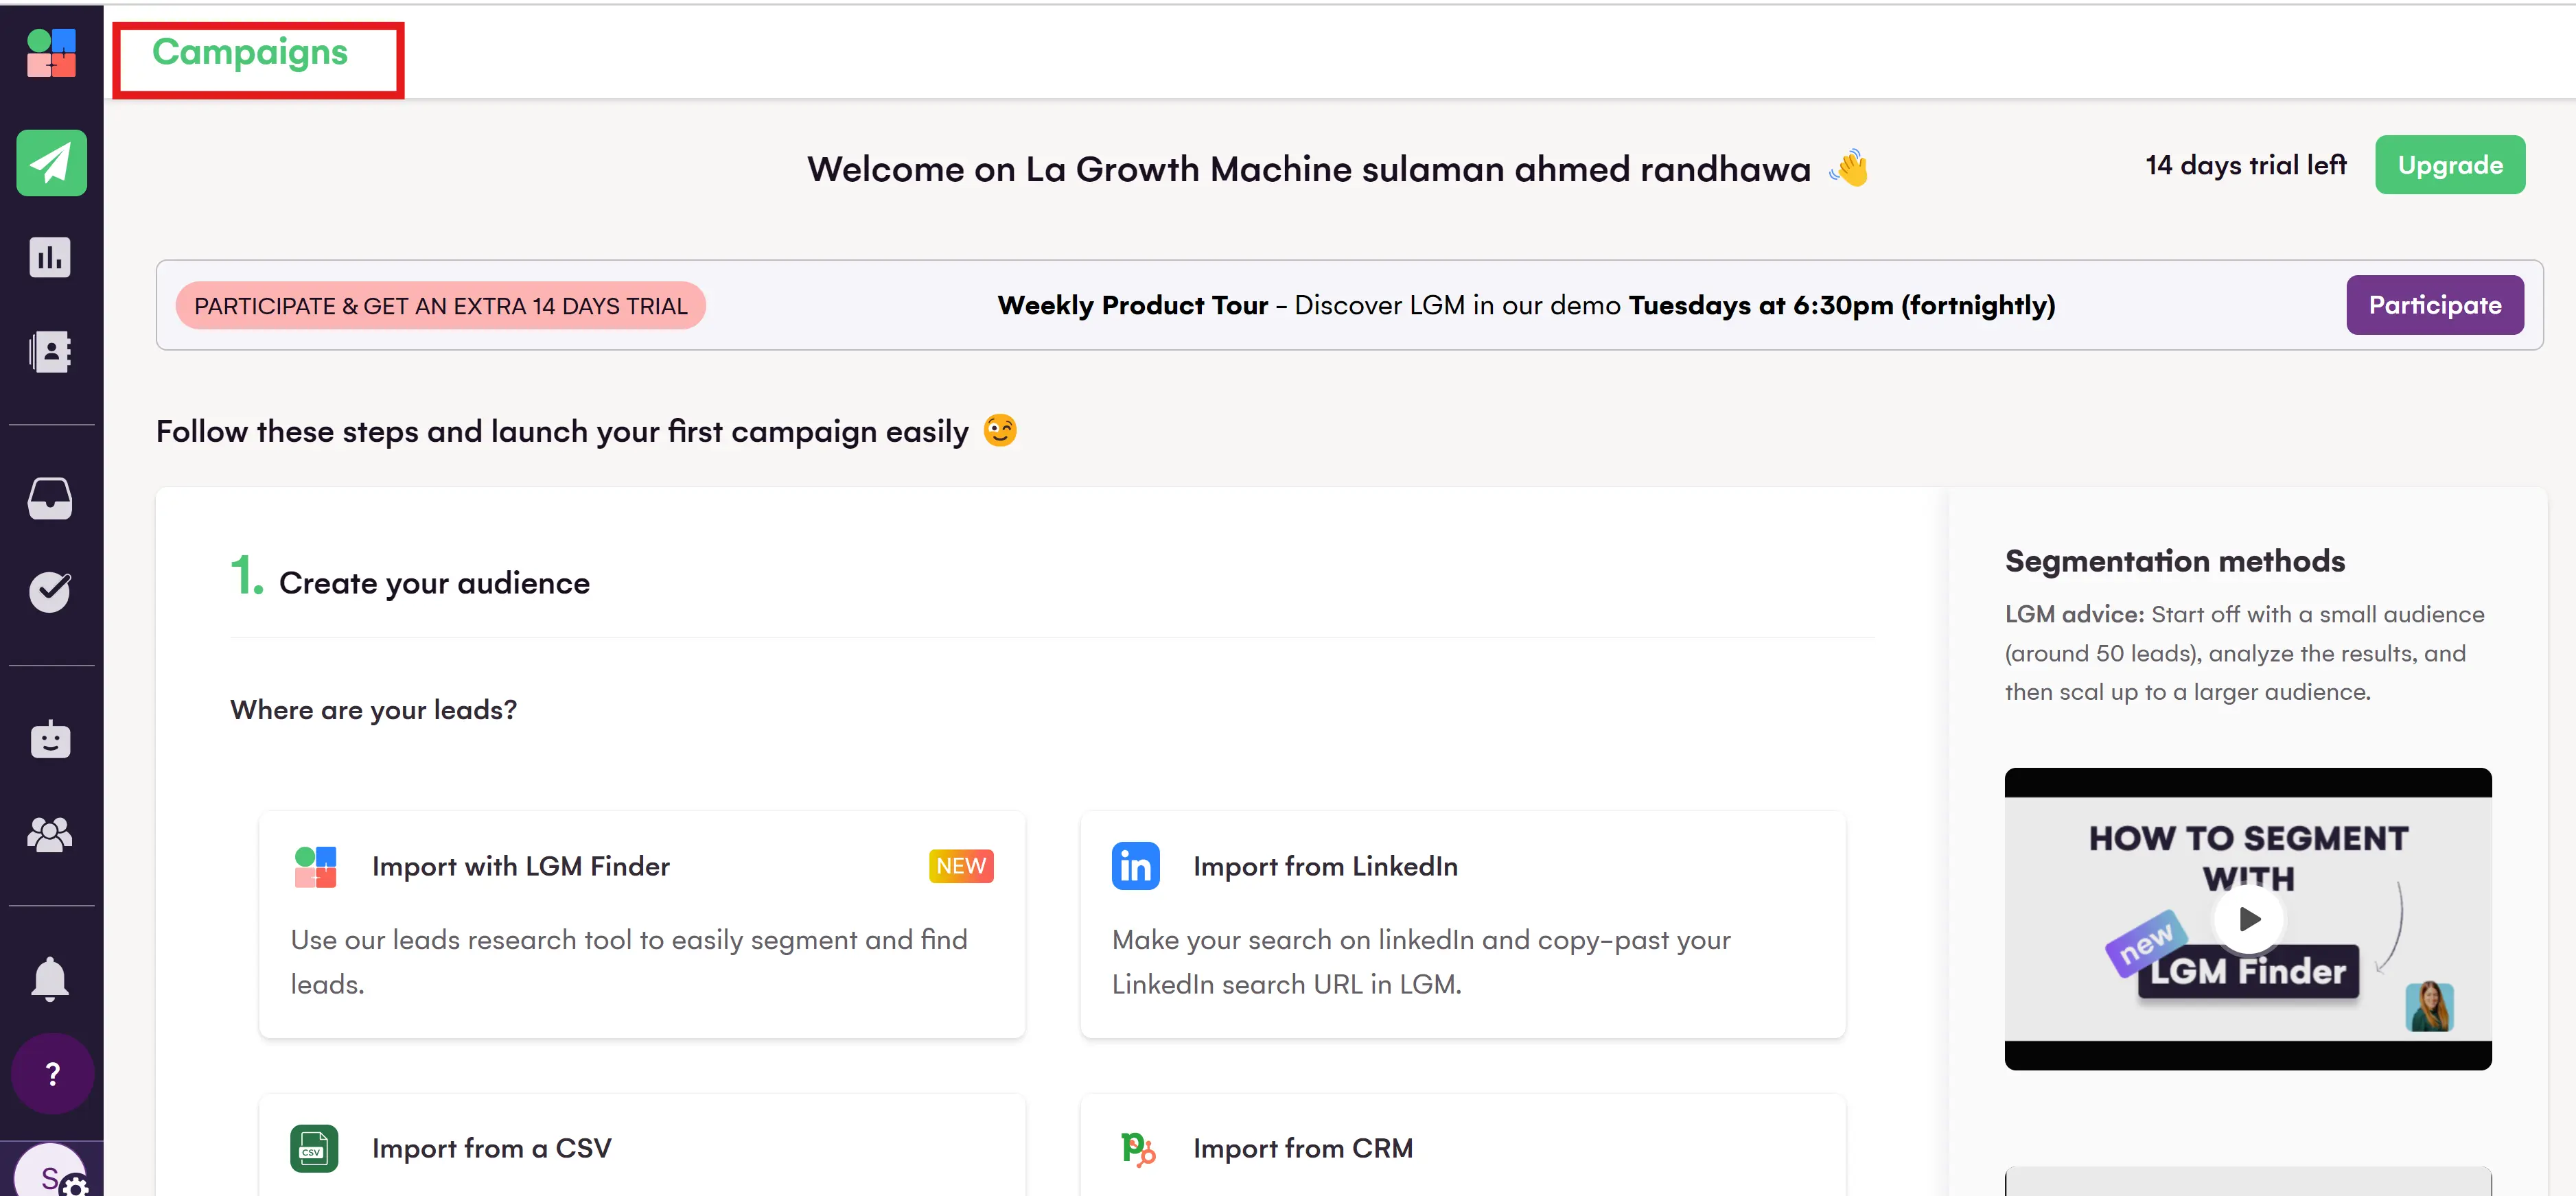Click the green Upgrade button

(x=2449, y=165)
